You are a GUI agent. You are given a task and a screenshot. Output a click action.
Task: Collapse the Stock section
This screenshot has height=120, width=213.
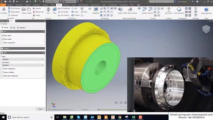click(x=44, y=53)
